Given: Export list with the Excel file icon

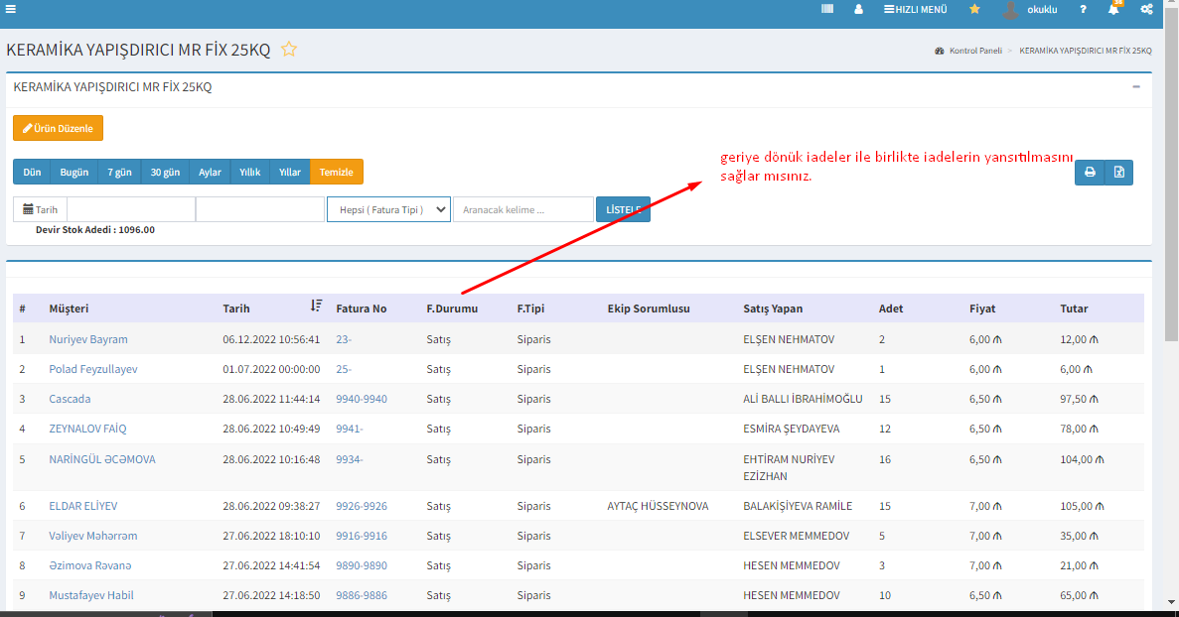Looking at the screenshot, I should tap(1118, 173).
